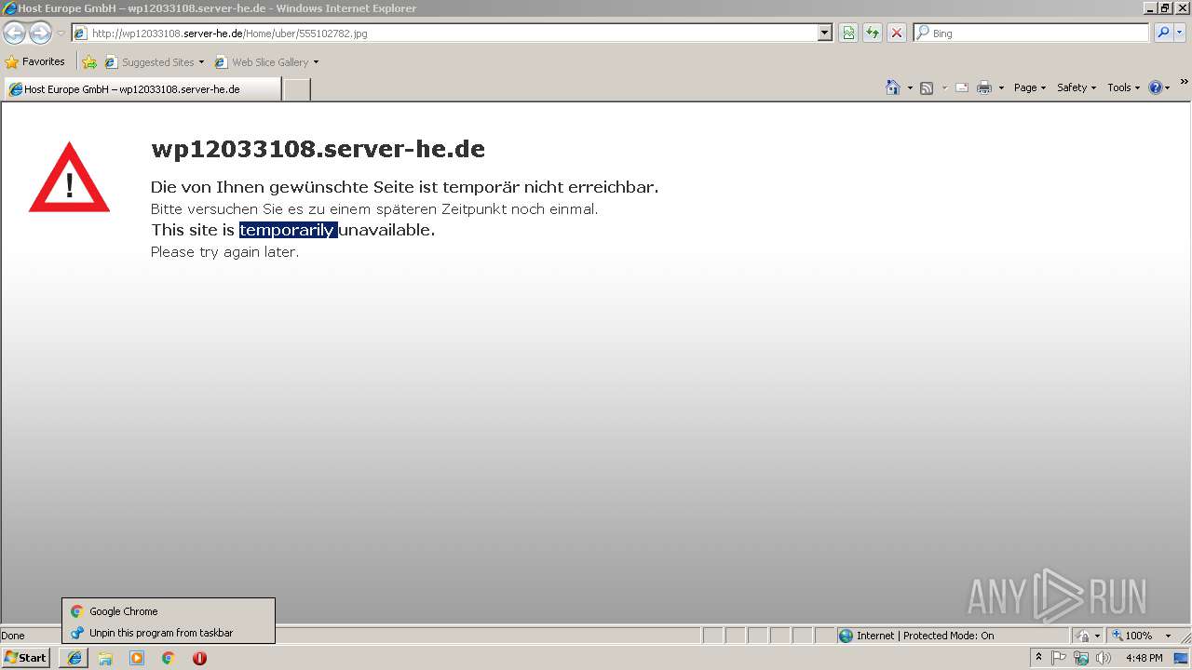Click the word unavailable
This screenshot has height=670, width=1192.
[386, 230]
